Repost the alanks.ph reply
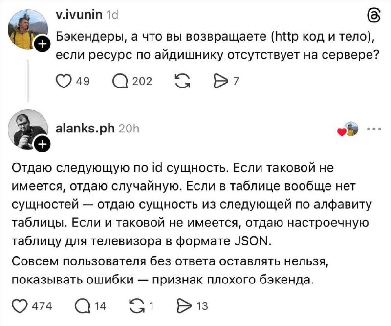 tap(137, 306)
